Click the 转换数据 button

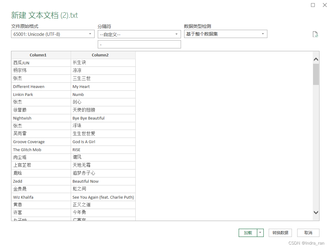tap(280, 233)
